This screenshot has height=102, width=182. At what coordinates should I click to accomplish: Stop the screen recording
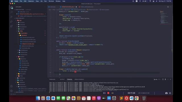coord(108,93)
